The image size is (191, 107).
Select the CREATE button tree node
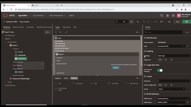20,72
